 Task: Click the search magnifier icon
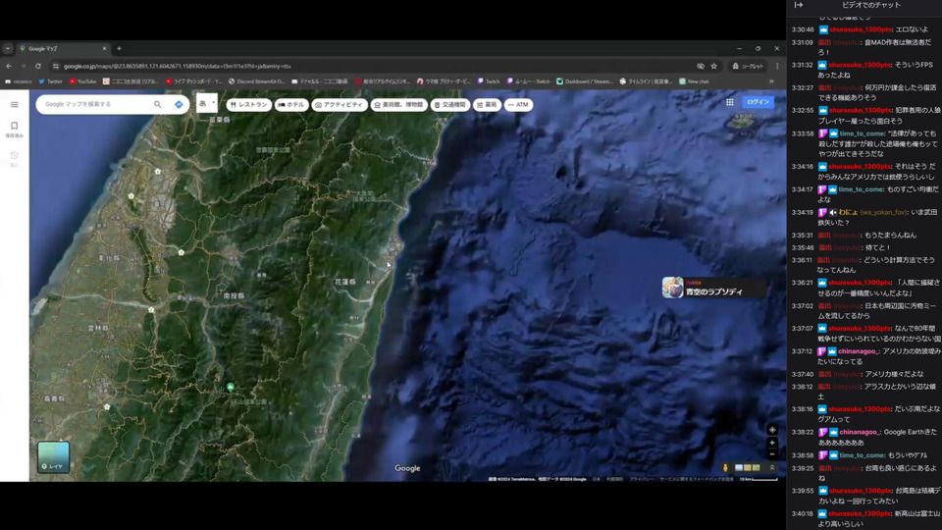coord(157,105)
